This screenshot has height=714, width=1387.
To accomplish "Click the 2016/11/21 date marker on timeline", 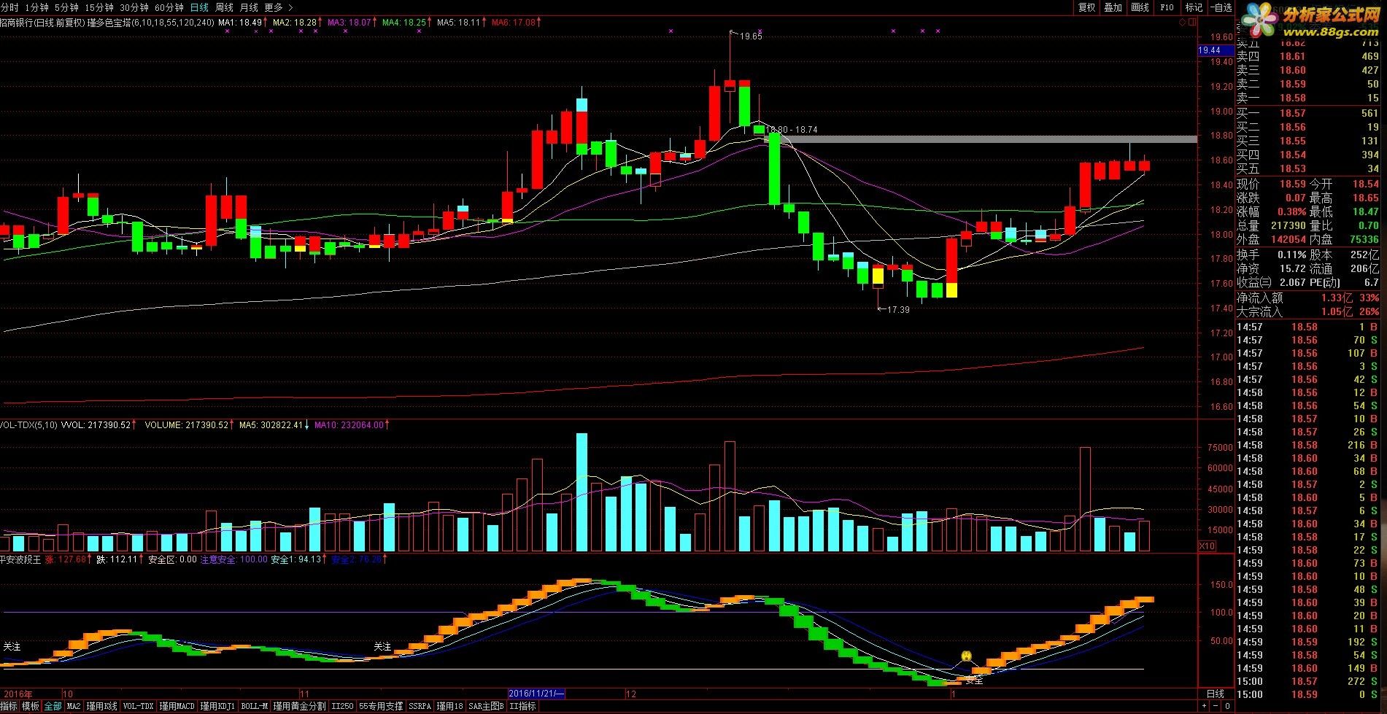I will pos(536,694).
